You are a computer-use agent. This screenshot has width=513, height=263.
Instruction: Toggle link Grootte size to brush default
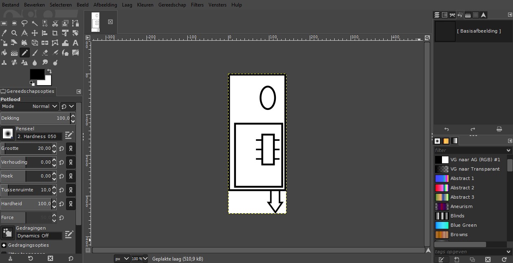point(71,149)
